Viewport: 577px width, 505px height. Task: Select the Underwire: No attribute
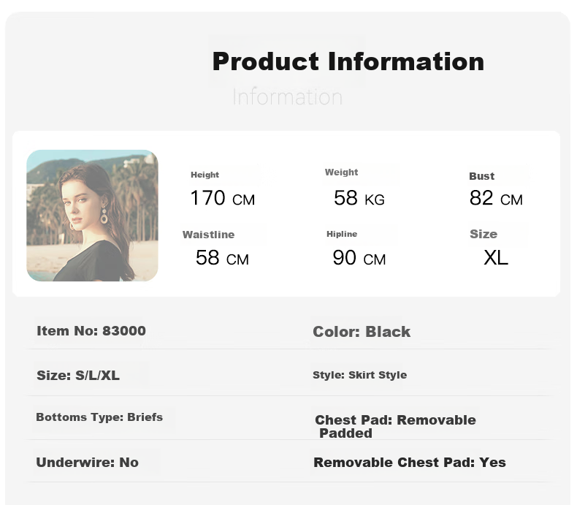coord(87,463)
